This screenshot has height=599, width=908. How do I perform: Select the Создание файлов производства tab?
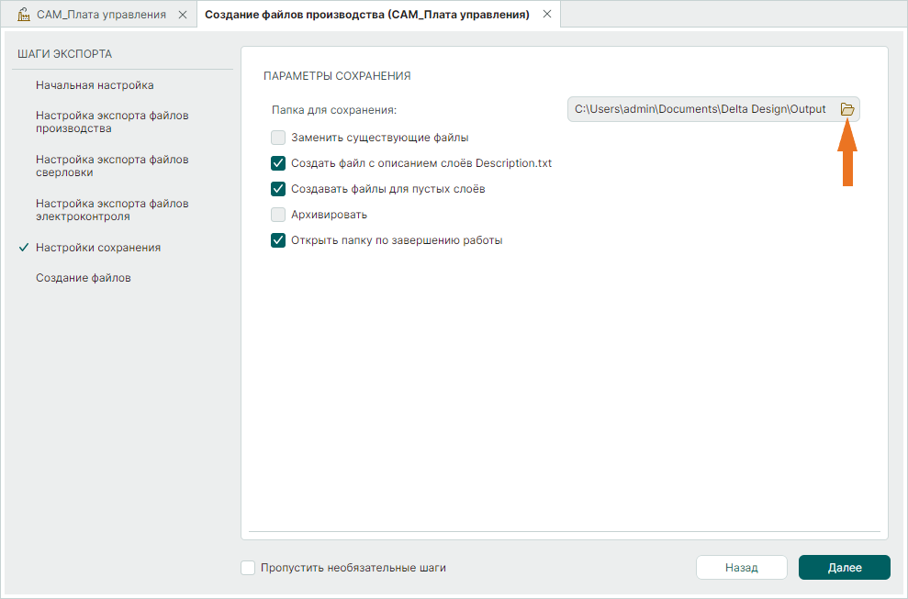coord(366,15)
